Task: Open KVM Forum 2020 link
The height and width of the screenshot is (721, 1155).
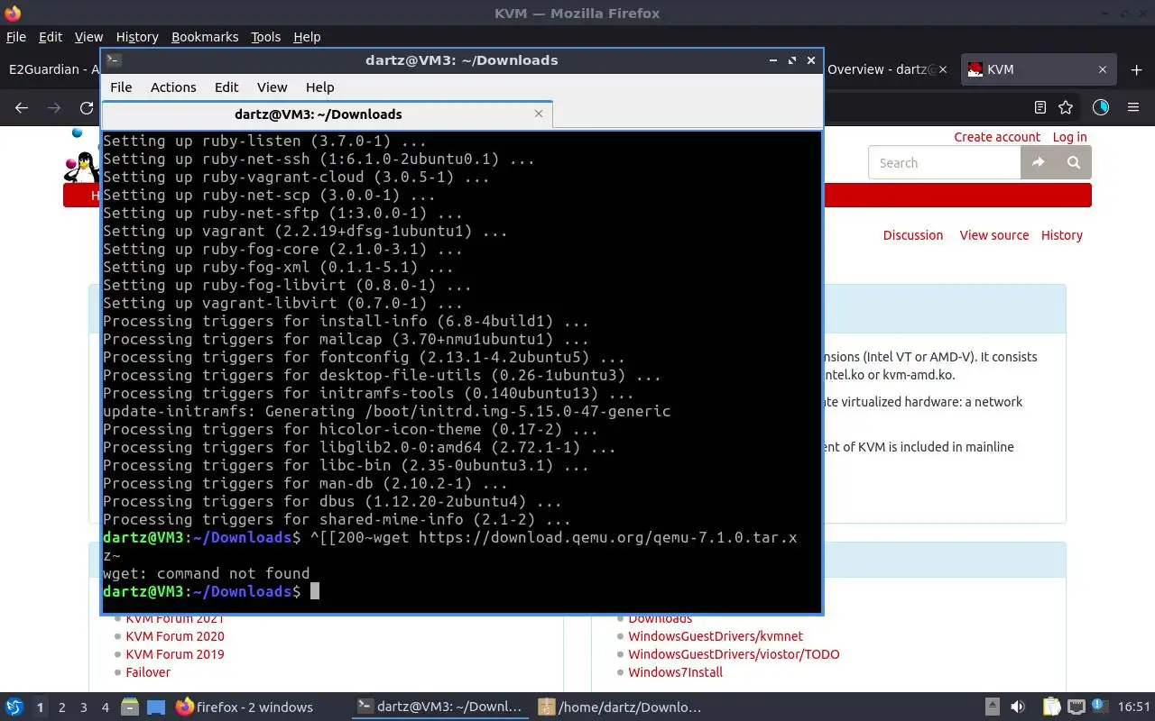Action: pyautogui.click(x=175, y=636)
